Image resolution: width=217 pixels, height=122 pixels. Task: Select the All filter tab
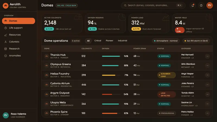[x=88, y=41]
